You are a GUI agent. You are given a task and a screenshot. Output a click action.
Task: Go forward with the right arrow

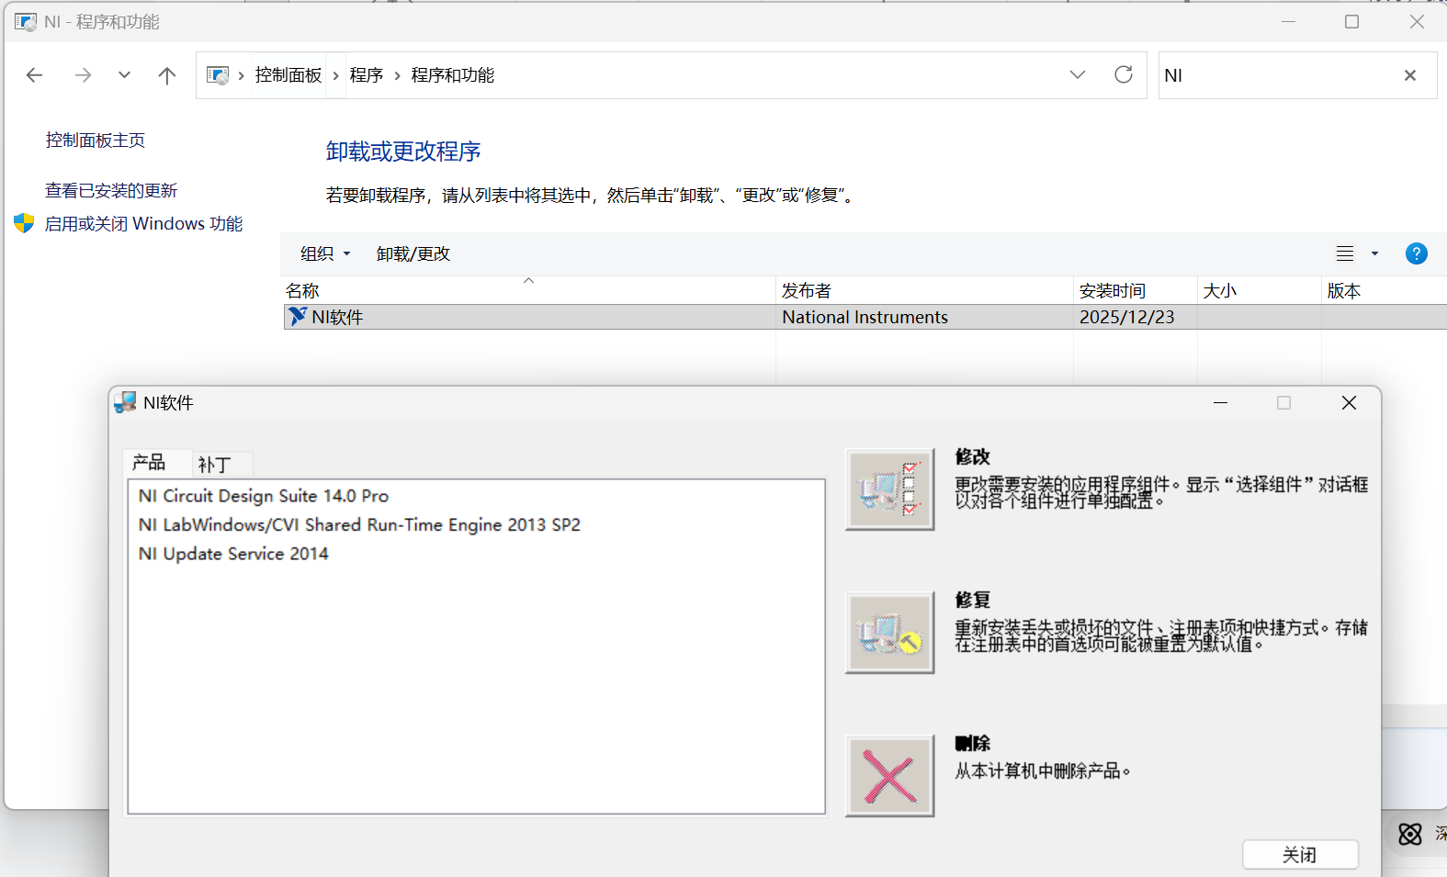[83, 75]
